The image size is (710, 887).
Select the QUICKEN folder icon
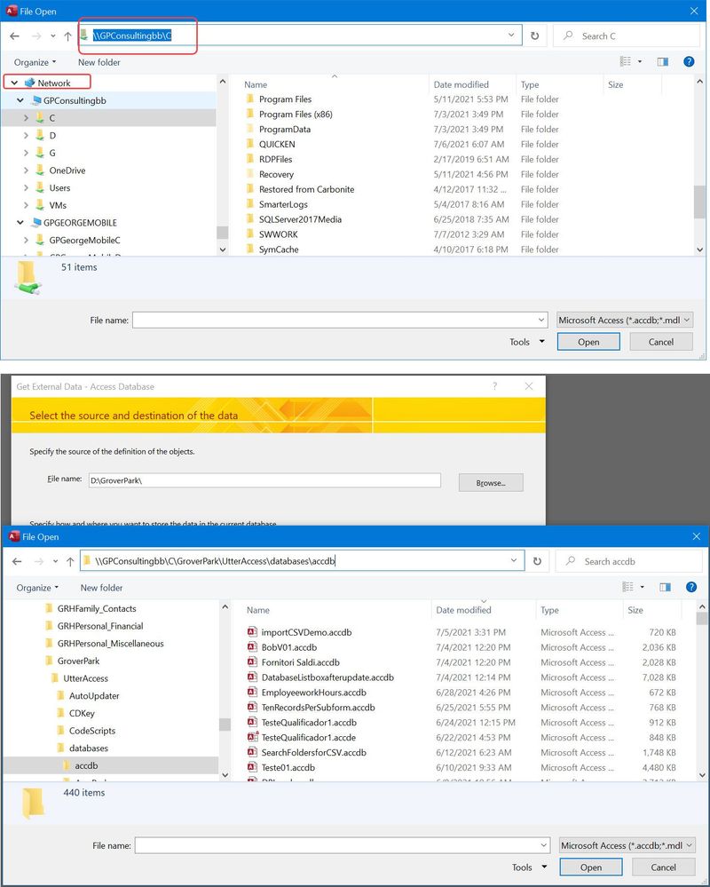pyautogui.click(x=250, y=144)
